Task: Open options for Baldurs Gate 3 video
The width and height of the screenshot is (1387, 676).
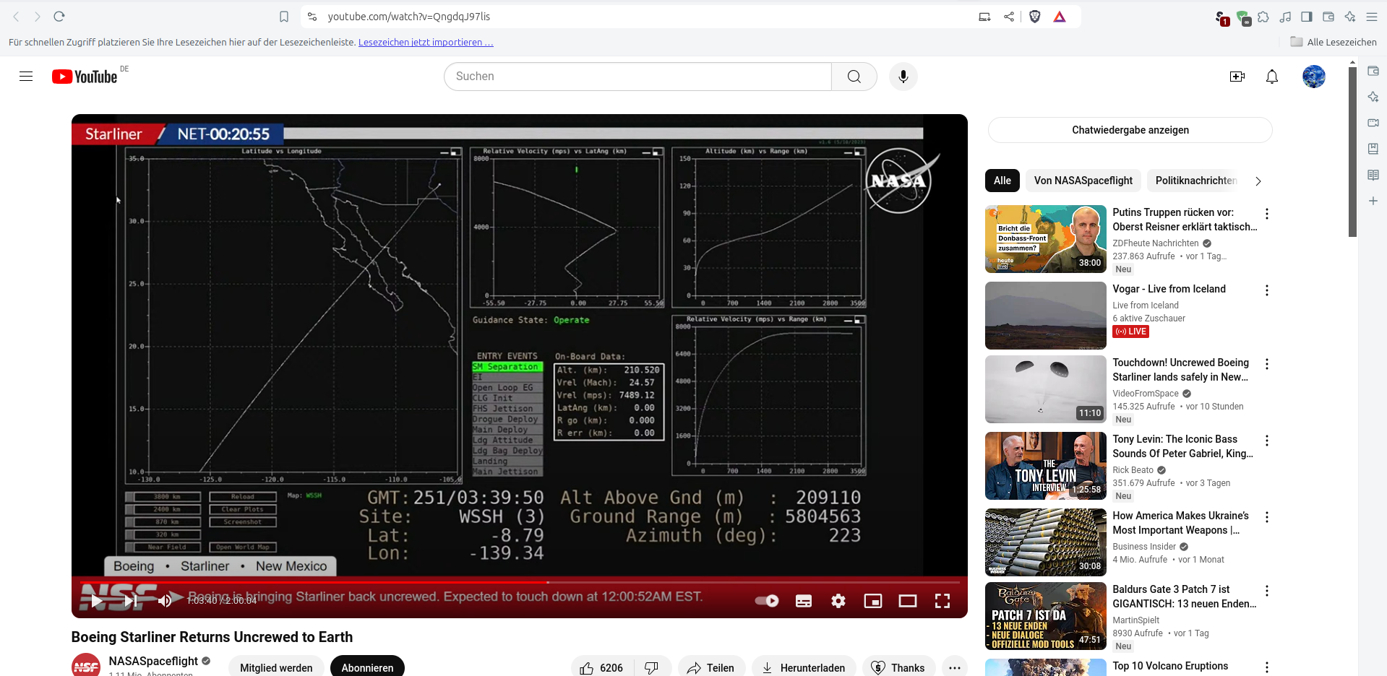Action: [1266, 591]
